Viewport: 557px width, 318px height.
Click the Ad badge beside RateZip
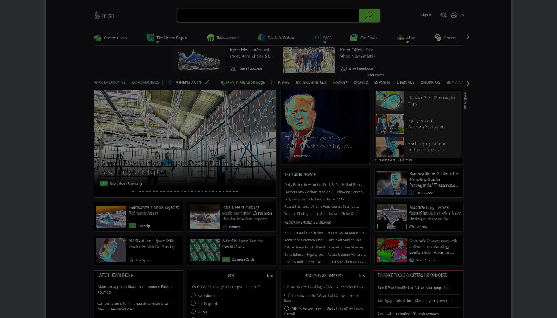tap(133, 226)
